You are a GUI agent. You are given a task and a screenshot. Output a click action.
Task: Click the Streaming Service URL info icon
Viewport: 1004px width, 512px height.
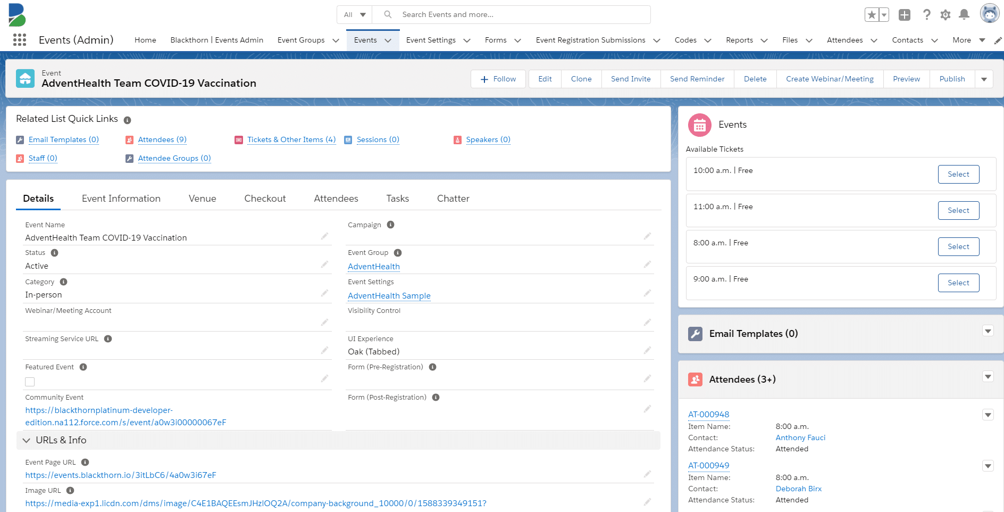point(108,338)
